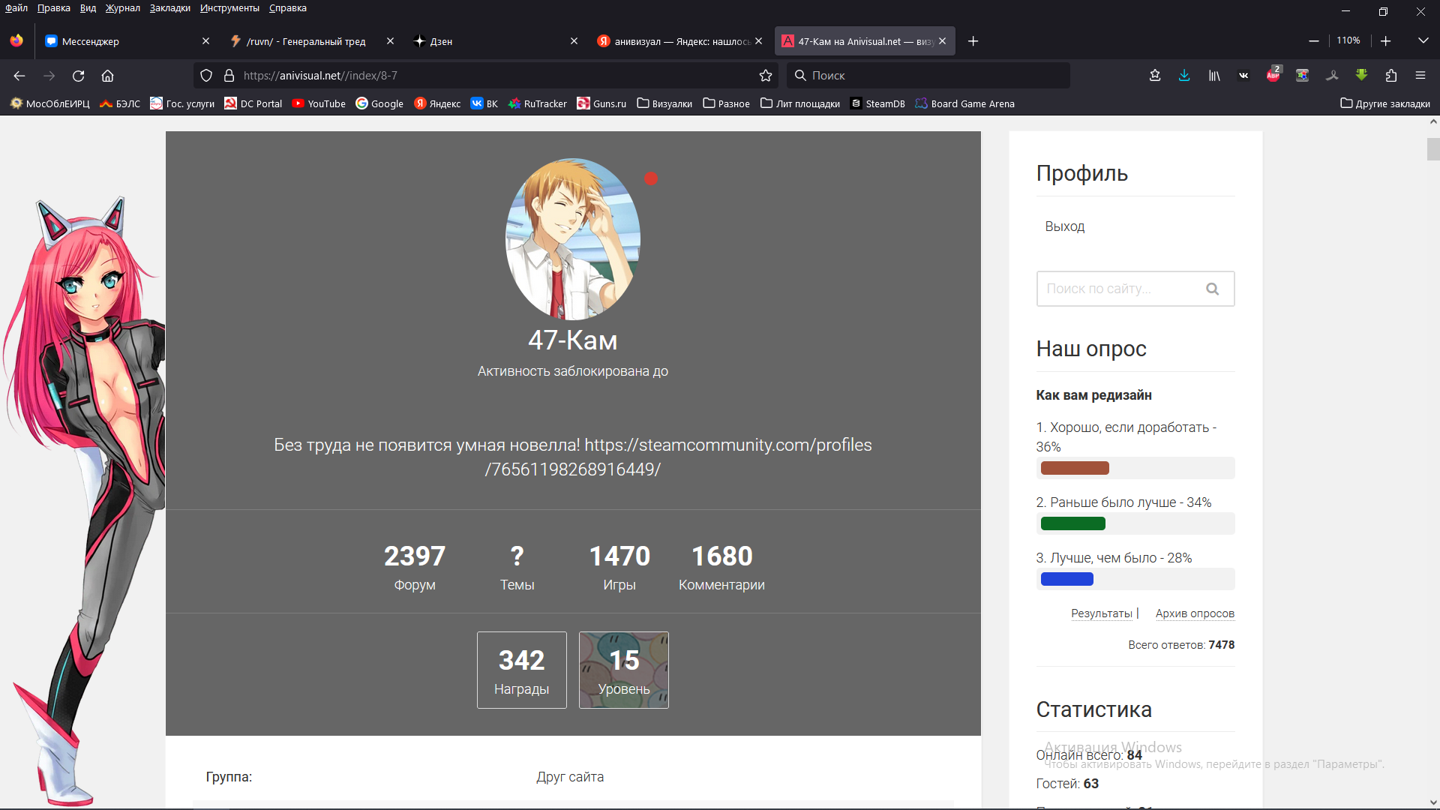
Task: Click the Adblock Plus extension icon
Action: [1273, 75]
